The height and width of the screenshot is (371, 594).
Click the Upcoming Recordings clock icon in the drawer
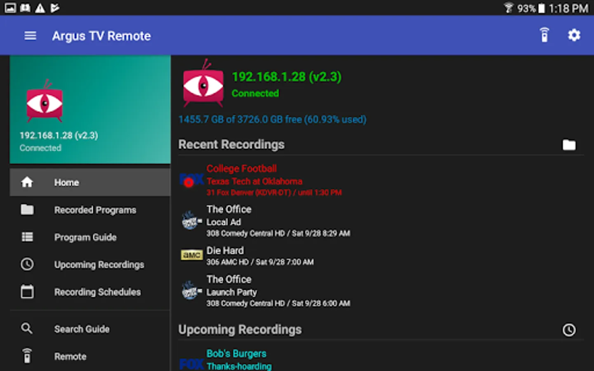coord(27,264)
